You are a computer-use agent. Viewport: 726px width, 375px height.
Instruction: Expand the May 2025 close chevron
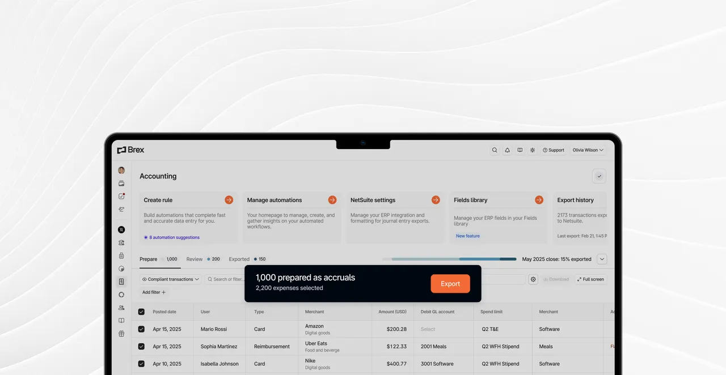[602, 259]
